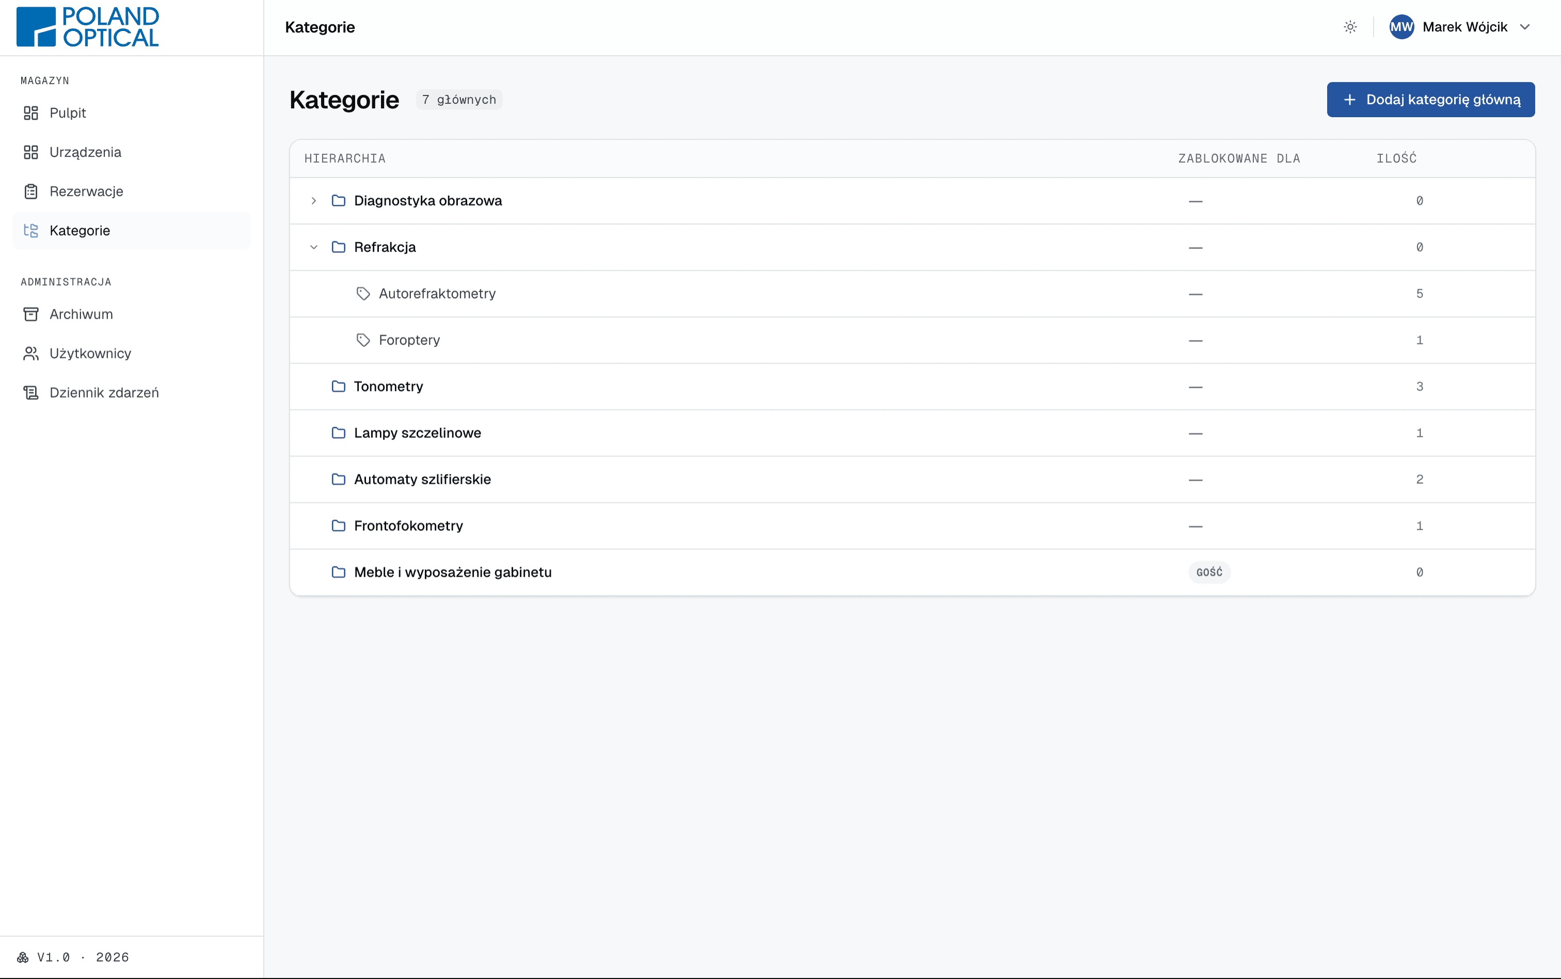Click the ILOŚĆ column header
The image size is (1561, 979).
(x=1397, y=159)
